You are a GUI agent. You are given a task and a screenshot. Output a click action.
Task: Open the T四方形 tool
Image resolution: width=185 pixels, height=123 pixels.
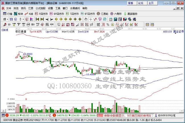(72, 14)
